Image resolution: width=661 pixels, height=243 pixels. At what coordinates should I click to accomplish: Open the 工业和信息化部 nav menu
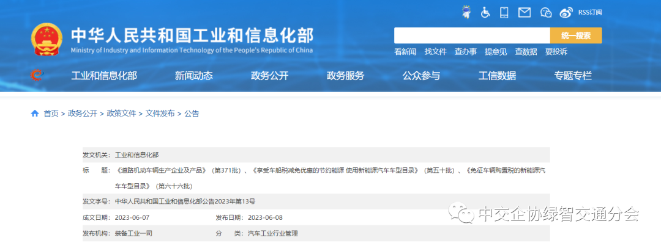(104, 76)
